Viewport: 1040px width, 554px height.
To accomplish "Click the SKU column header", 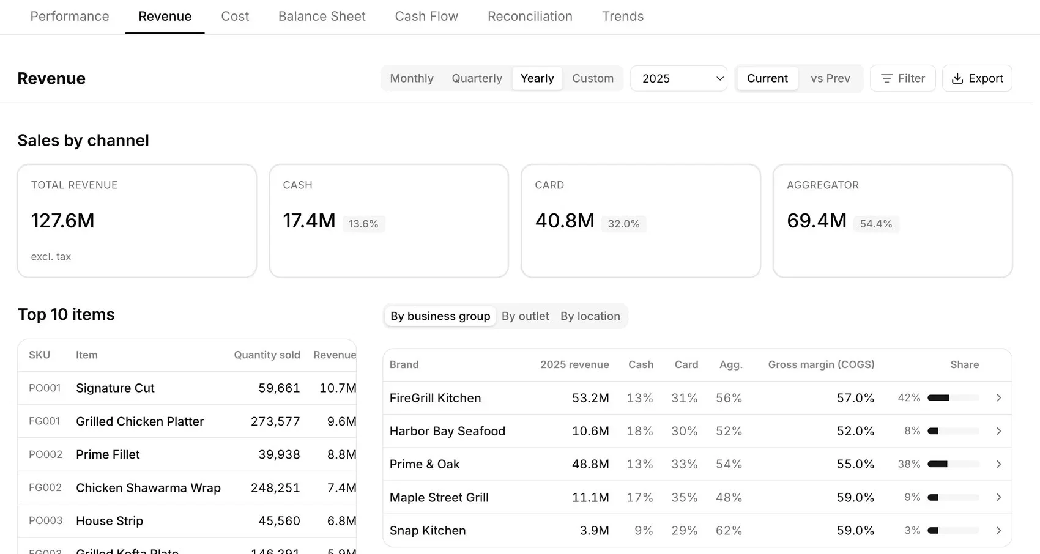I will (39, 355).
